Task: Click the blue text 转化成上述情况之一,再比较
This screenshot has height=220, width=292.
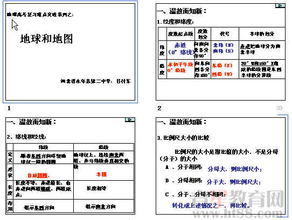Action: click(211, 205)
